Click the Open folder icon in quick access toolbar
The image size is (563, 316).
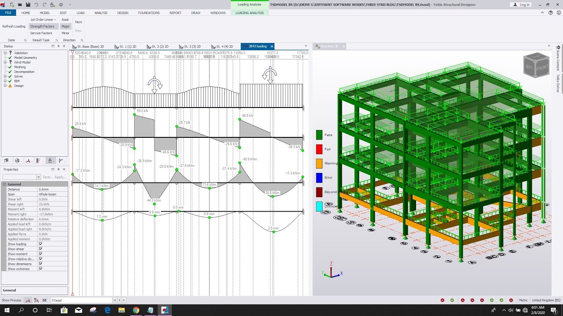pyautogui.click(x=20, y=4)
